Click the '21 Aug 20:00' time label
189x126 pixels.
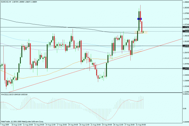click(96, 125)
